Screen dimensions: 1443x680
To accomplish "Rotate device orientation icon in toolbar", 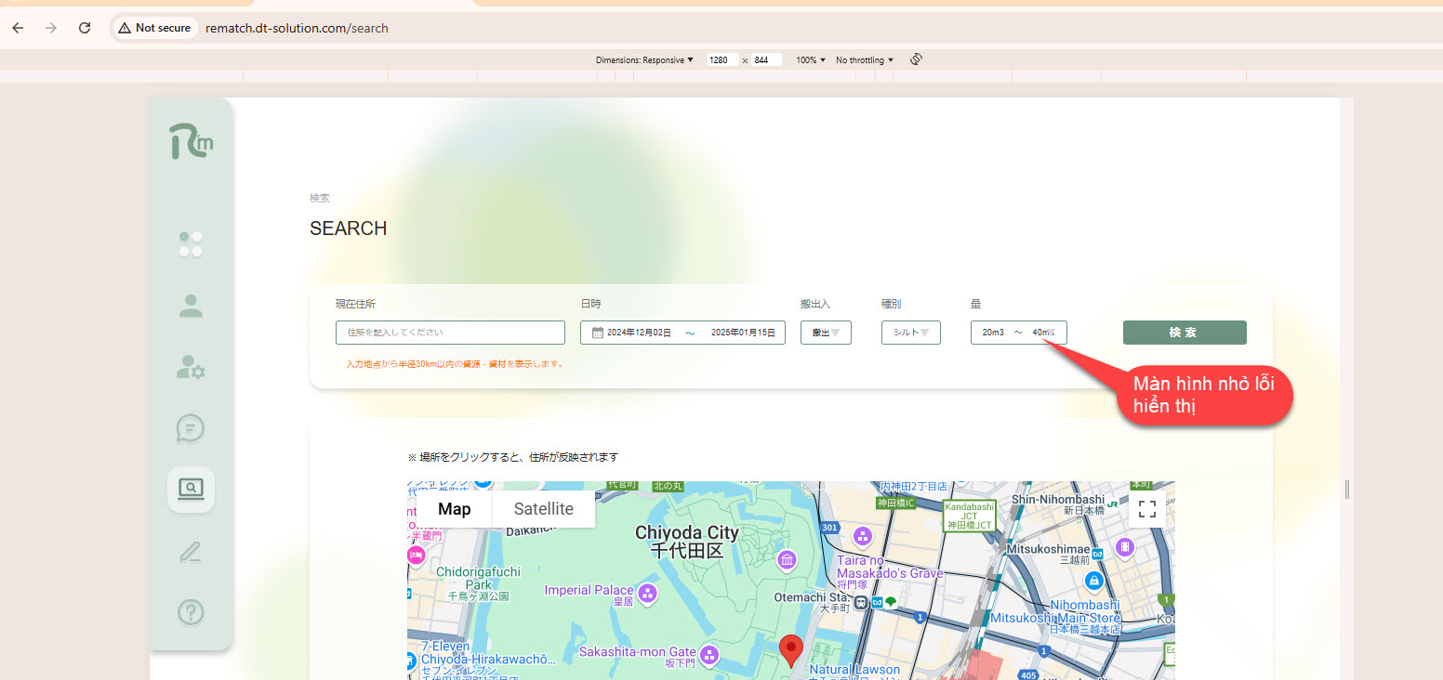I will point(916,59).
